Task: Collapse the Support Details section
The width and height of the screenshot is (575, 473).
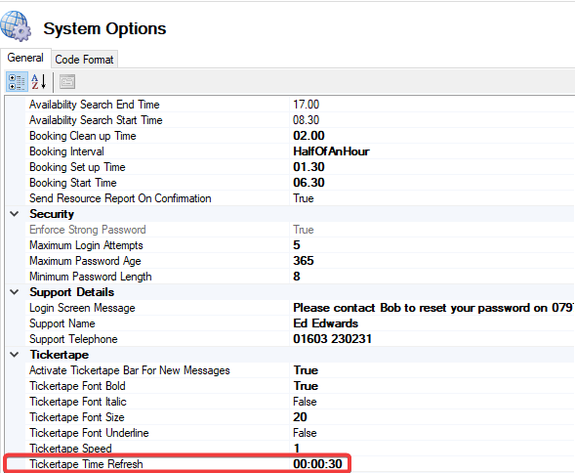Action: [15, 292]
